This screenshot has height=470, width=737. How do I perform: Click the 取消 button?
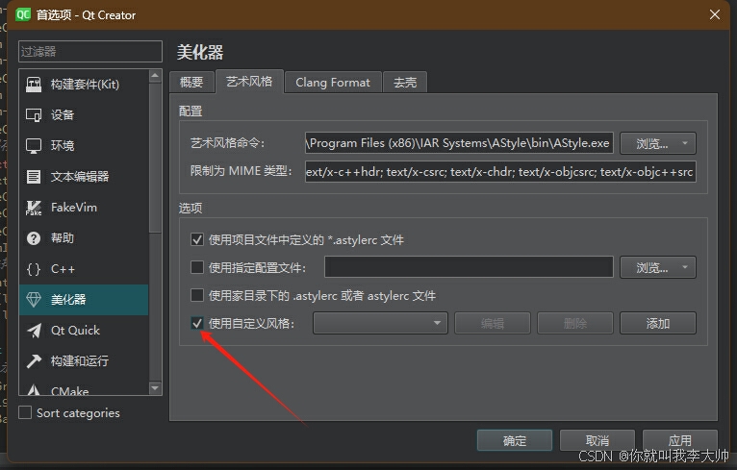click(x=597, y=440)
